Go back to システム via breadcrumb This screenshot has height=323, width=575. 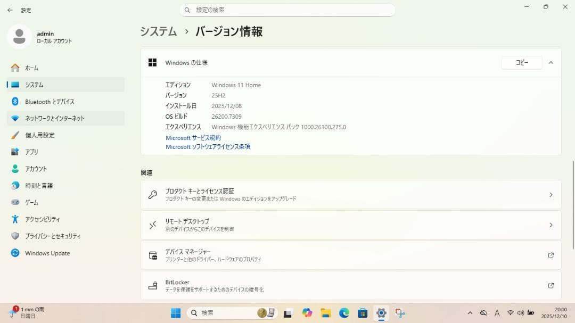158,31
